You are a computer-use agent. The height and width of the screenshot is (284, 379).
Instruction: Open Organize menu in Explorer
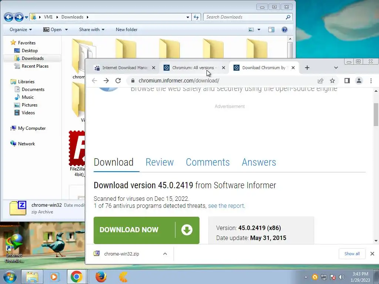tap(21, 30)
